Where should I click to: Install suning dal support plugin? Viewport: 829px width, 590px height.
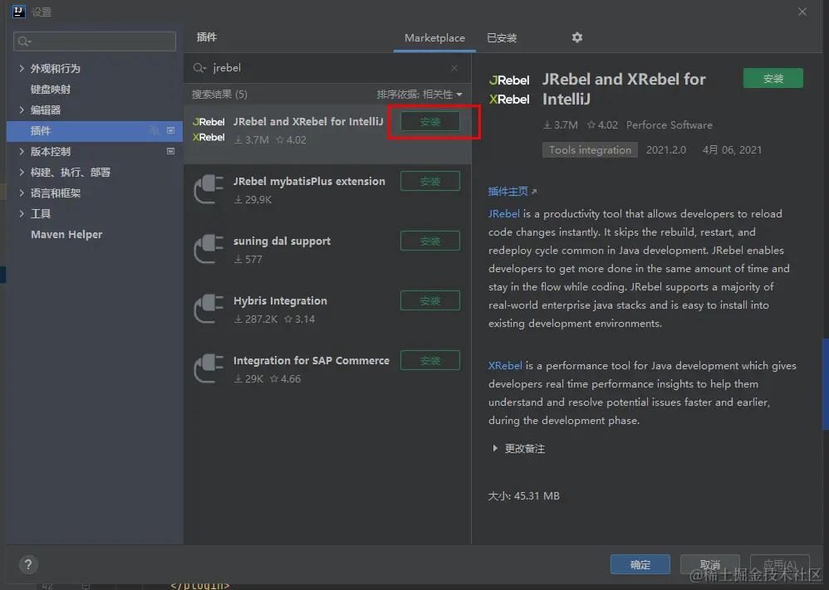point(429,241)
